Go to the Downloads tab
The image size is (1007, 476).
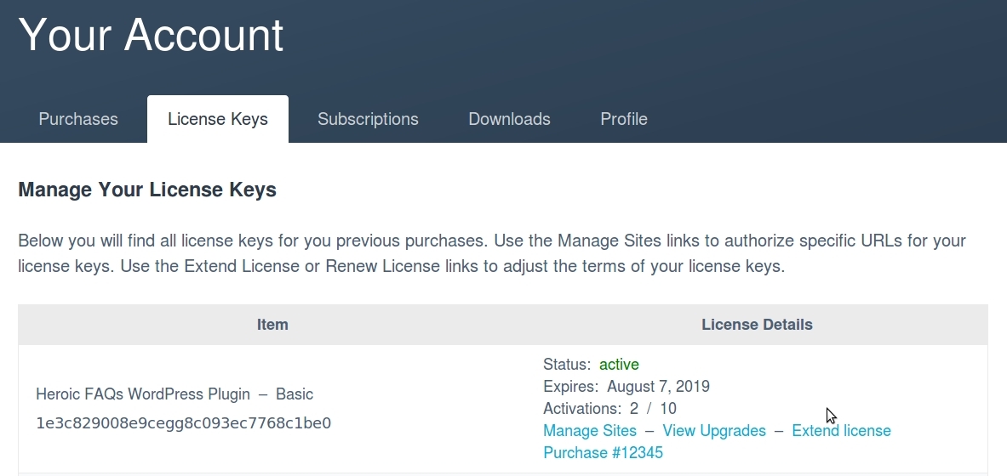click(509, 119)
